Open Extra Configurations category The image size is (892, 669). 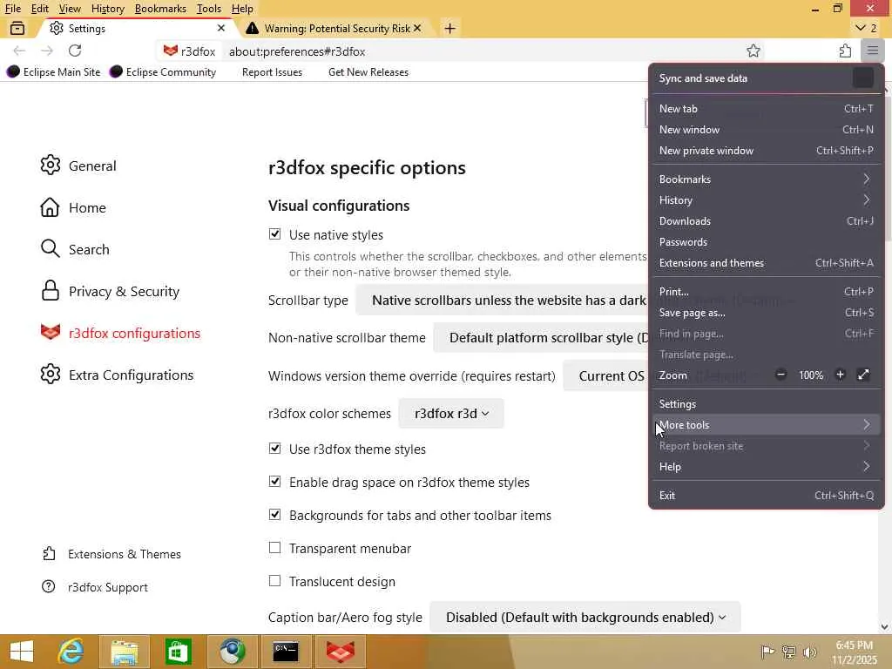pos(118,375)
